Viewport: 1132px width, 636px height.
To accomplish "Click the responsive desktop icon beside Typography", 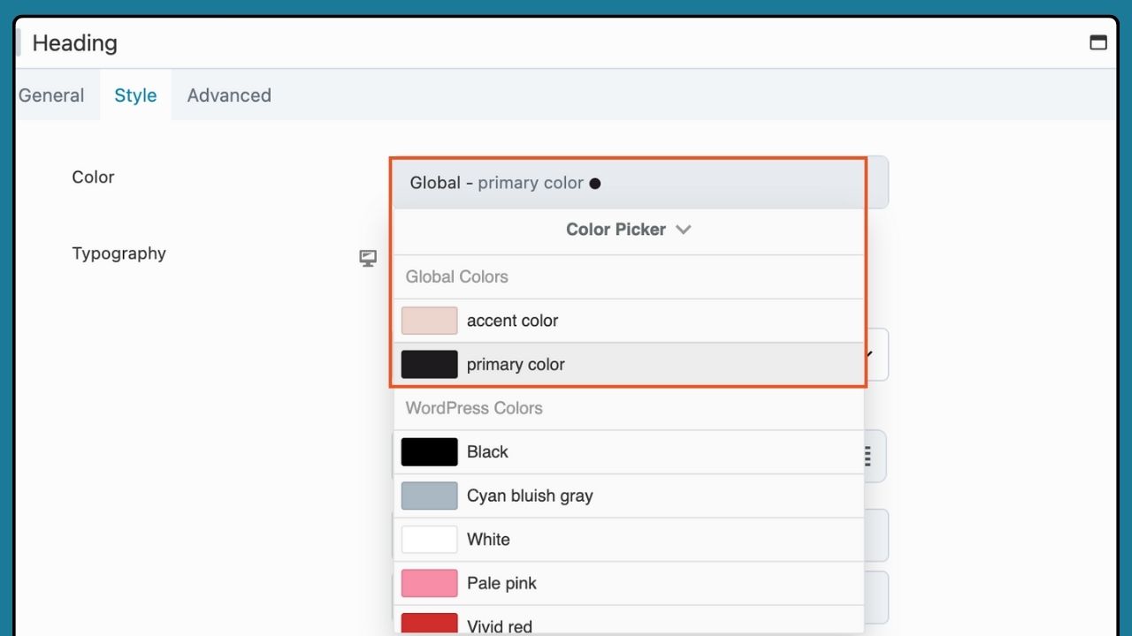I will pyautogui.click(x=368, y=258).
